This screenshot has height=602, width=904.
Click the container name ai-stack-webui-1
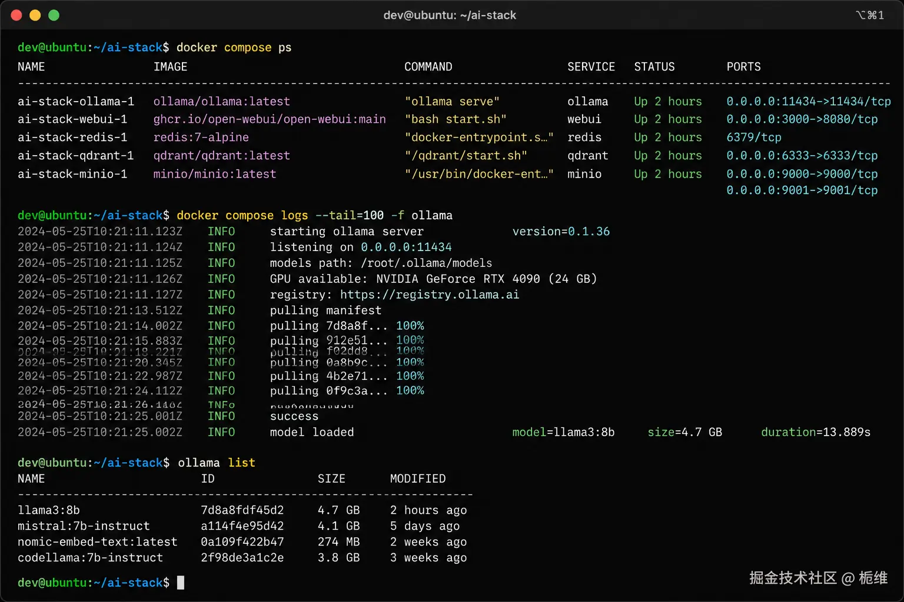(x=72, y=119)
